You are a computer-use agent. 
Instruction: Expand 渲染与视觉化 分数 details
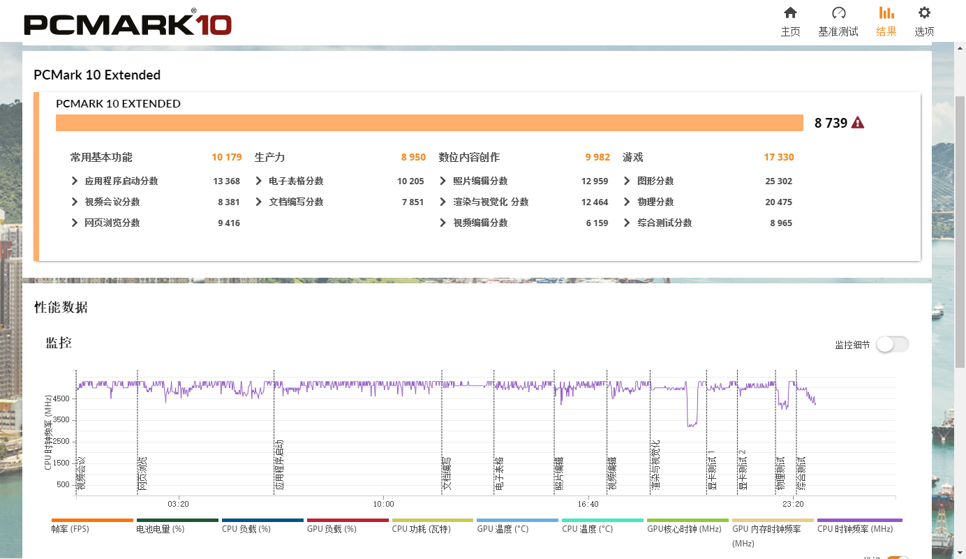tap(443, 202)
